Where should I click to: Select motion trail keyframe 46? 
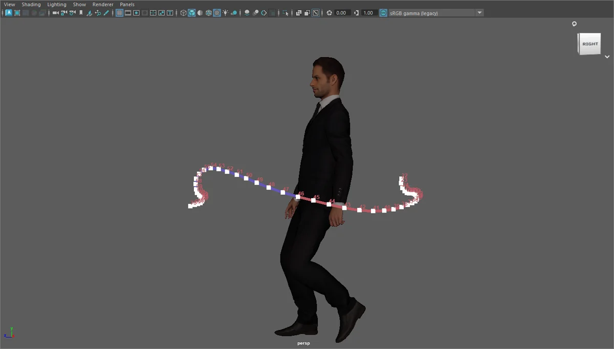[298, 196]
